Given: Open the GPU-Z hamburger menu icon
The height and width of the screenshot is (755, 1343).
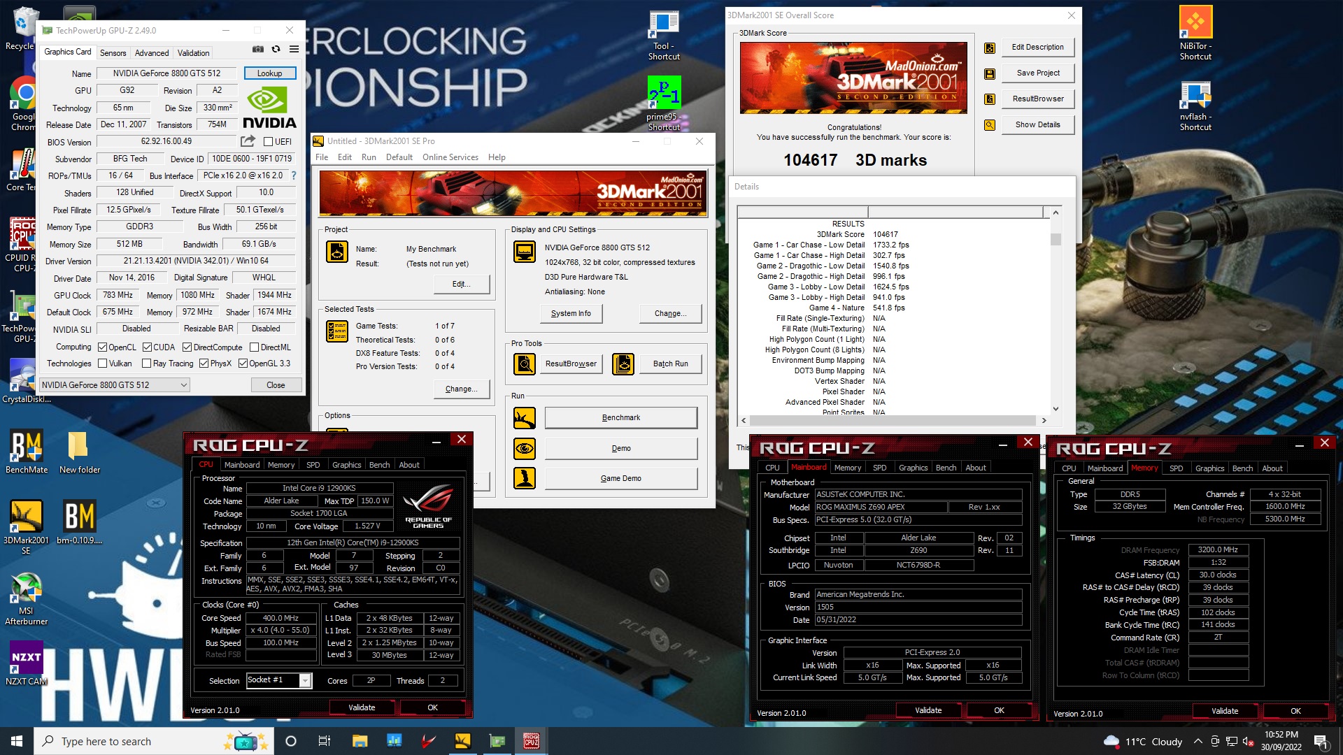Looking at the screenshot, I should click(x=294, y=49).
